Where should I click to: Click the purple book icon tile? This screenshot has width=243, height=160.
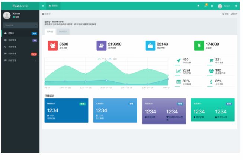(102, 46)
